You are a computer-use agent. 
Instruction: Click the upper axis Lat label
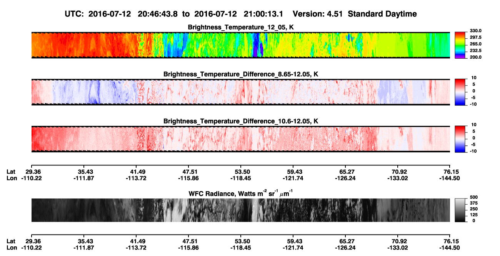(11, 172)
